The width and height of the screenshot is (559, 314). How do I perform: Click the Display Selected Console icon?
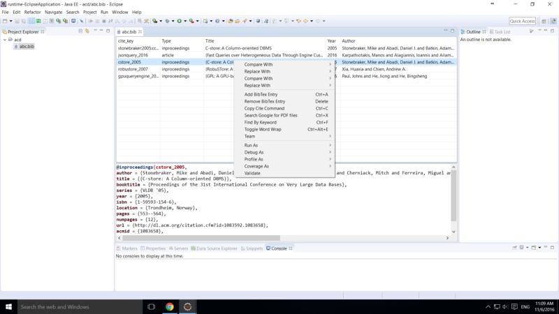[521, 248]
